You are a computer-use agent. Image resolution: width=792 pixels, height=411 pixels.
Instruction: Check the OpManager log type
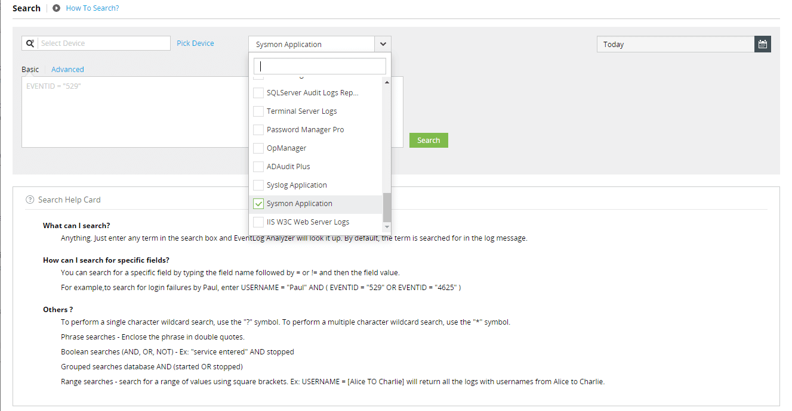click(258, 148)
